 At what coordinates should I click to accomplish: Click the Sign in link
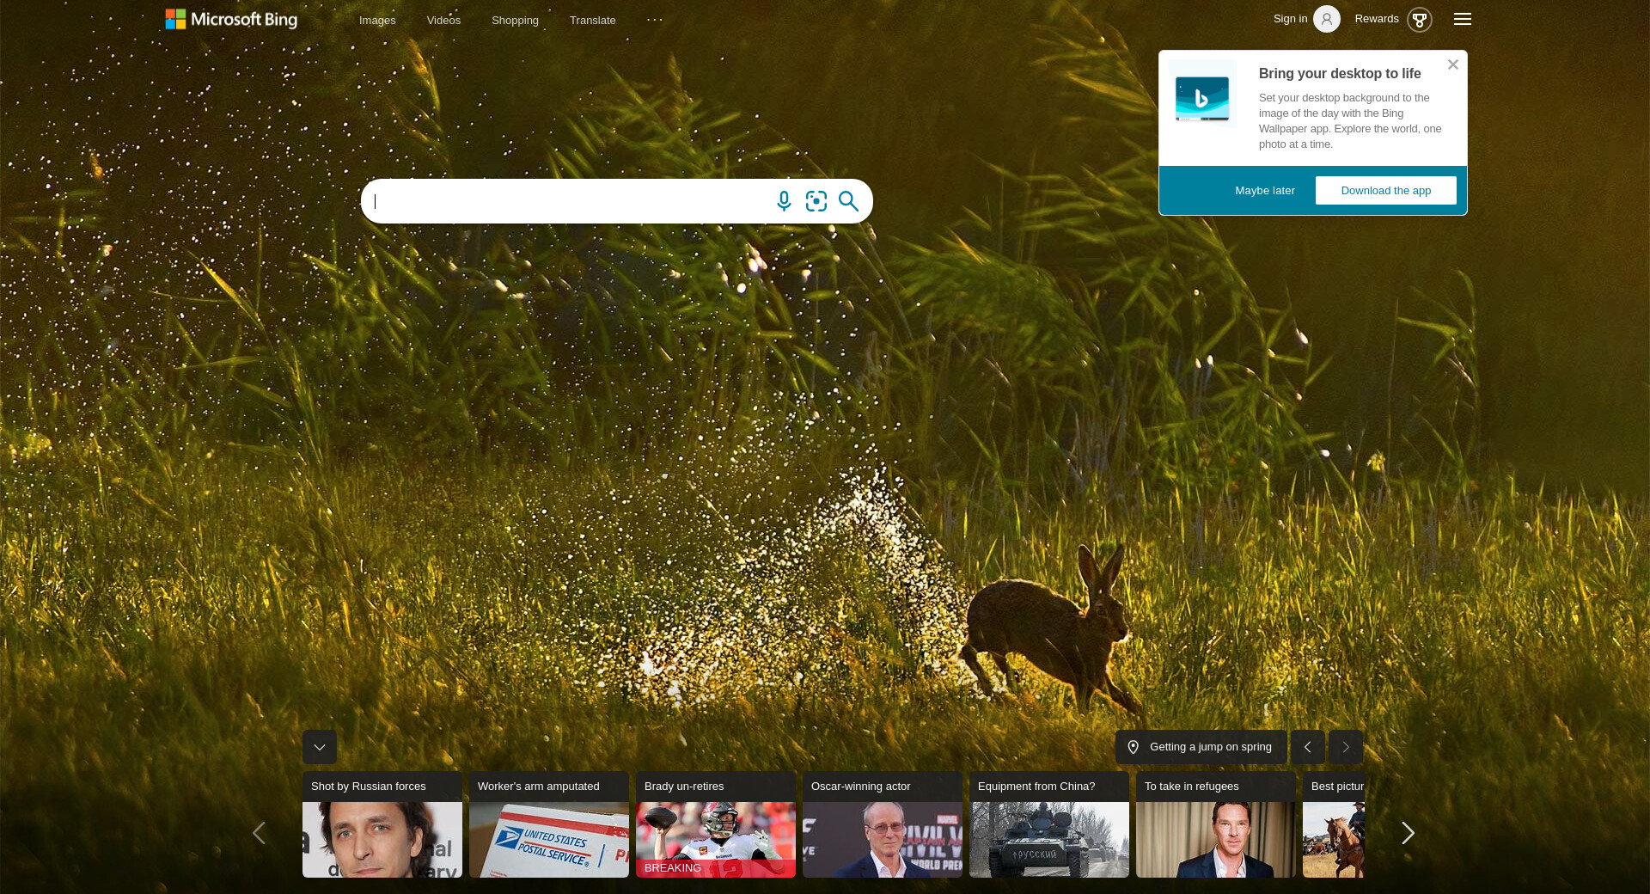coord(1290,19)
